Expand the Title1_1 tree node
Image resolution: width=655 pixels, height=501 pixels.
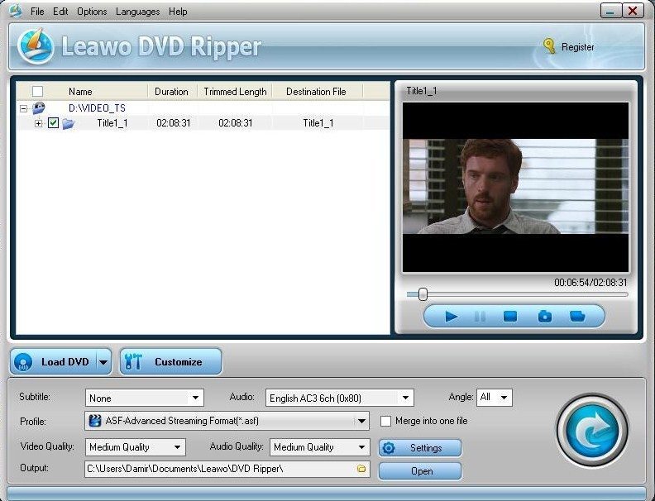(38, 123)
